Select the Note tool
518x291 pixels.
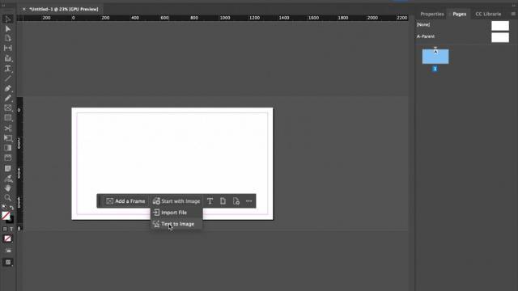(x=7, y=169)
